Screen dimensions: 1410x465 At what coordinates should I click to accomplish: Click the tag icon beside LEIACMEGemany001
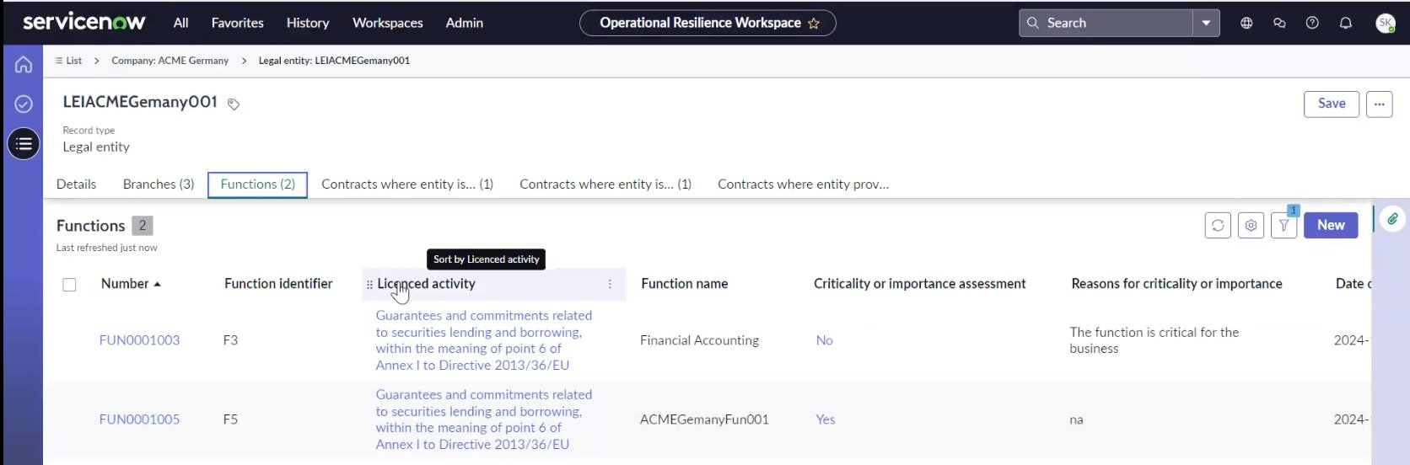coord(234,104)
